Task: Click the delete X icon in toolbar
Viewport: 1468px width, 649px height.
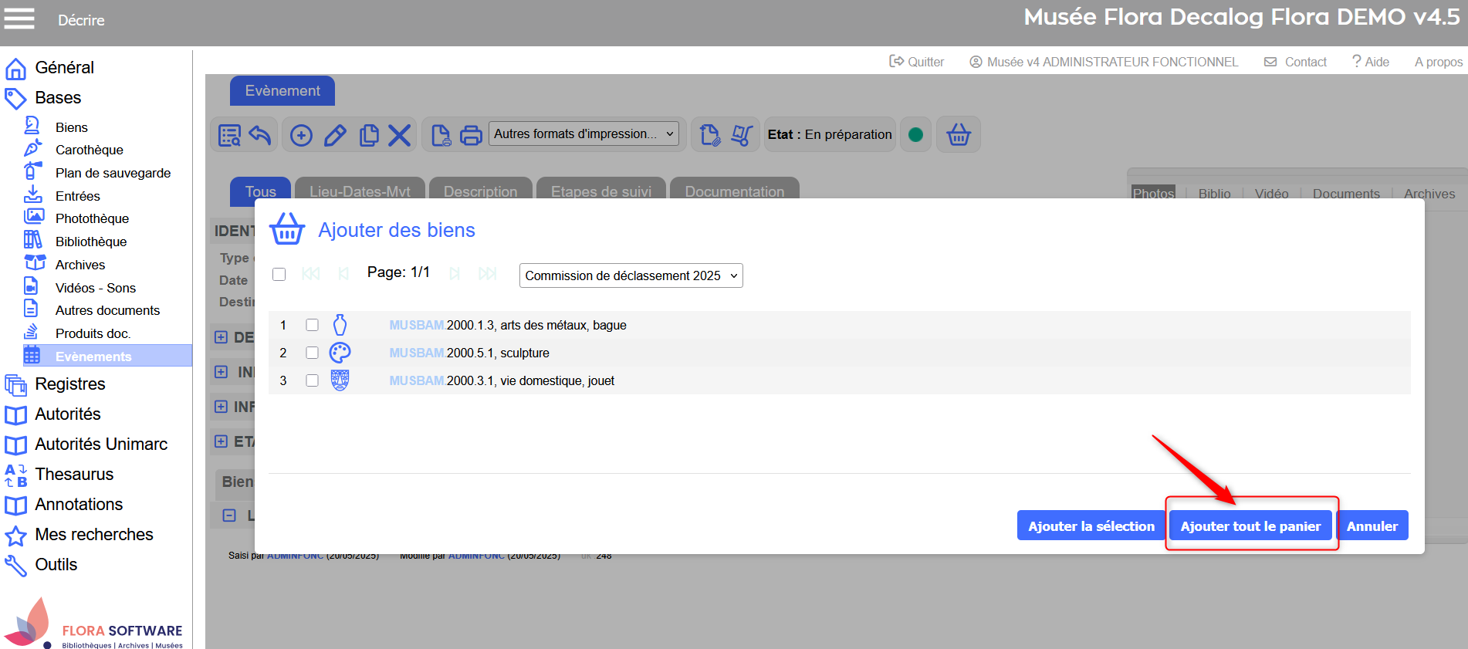Action: pyautogui.click(x=399, y=136)
